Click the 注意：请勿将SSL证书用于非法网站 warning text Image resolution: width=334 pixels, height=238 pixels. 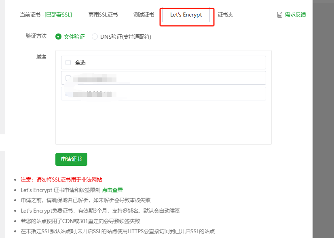[x=61, y=180]
